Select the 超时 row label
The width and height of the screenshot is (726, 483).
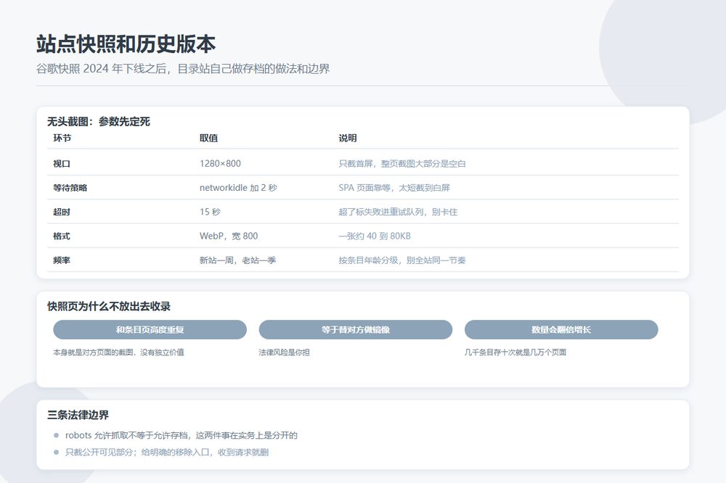62,212
